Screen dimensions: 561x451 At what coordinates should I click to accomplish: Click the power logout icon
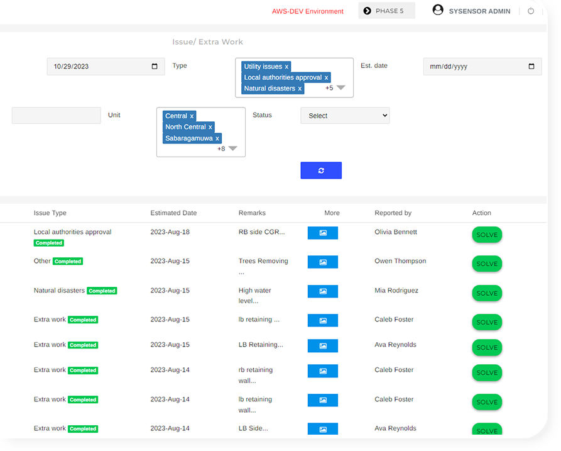(x=531, y=11)
